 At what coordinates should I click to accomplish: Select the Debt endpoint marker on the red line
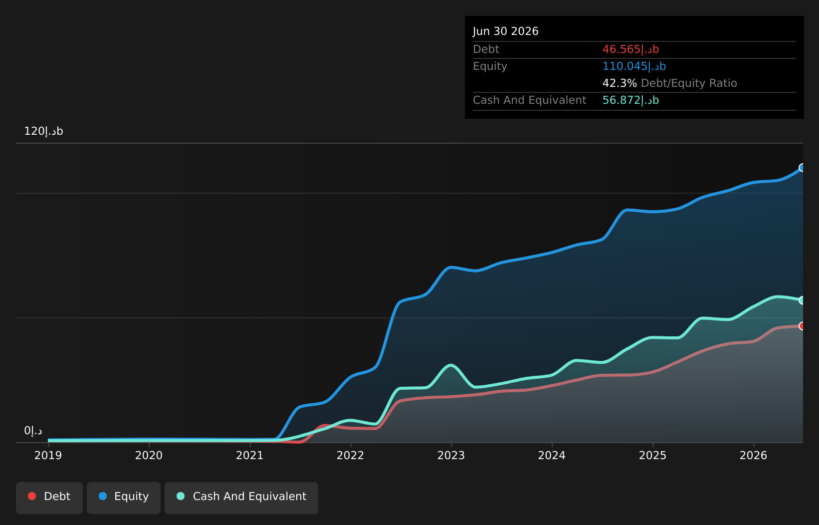pos(802,326)
